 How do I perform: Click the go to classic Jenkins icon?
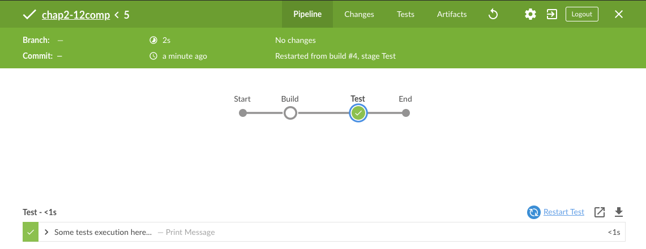(x=551, y=14)
